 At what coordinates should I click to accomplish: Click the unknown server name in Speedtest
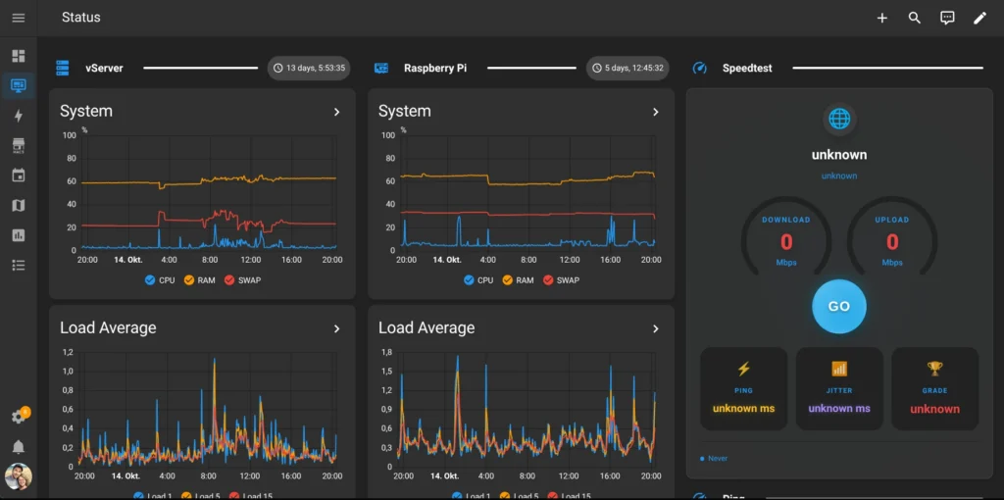pos(839,155)
